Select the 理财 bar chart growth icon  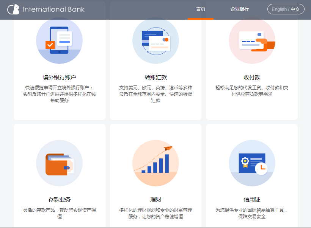pos(155,163)
